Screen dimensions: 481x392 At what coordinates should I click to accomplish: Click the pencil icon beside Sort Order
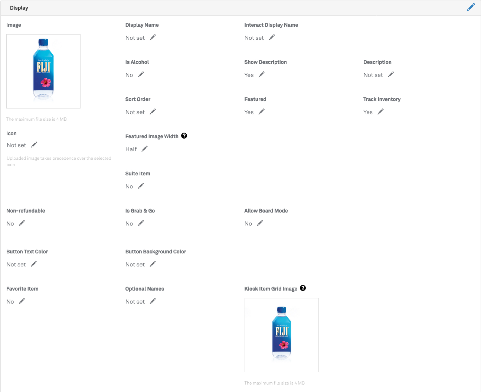tap(153, 111)
